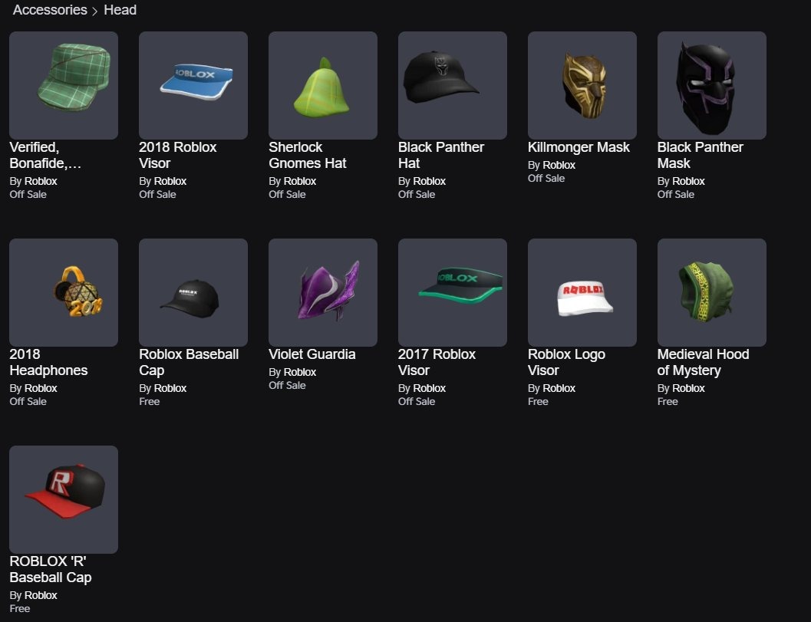
Task: Open the Verified, Bonafide plaid cap thumbnail
Action: pos(64,85)
